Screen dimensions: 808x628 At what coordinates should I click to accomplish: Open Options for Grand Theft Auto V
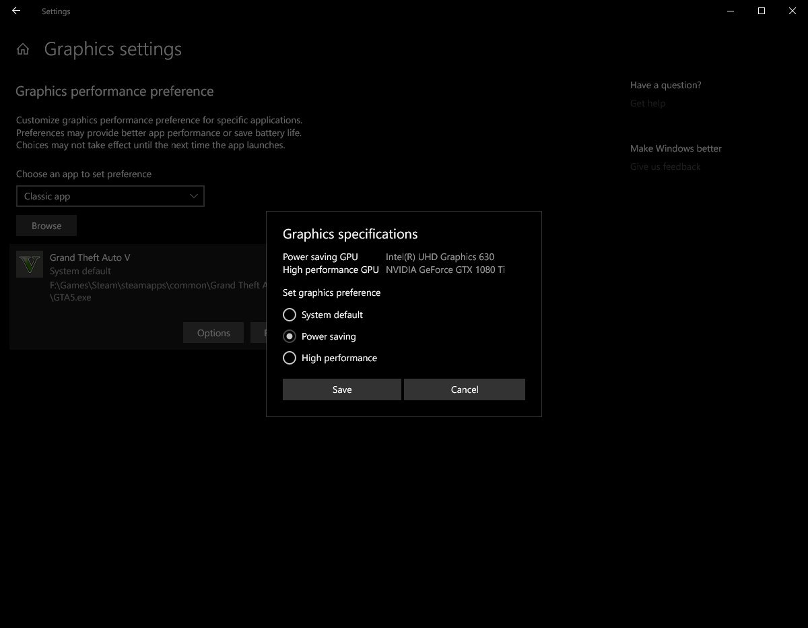pos(213,333)
